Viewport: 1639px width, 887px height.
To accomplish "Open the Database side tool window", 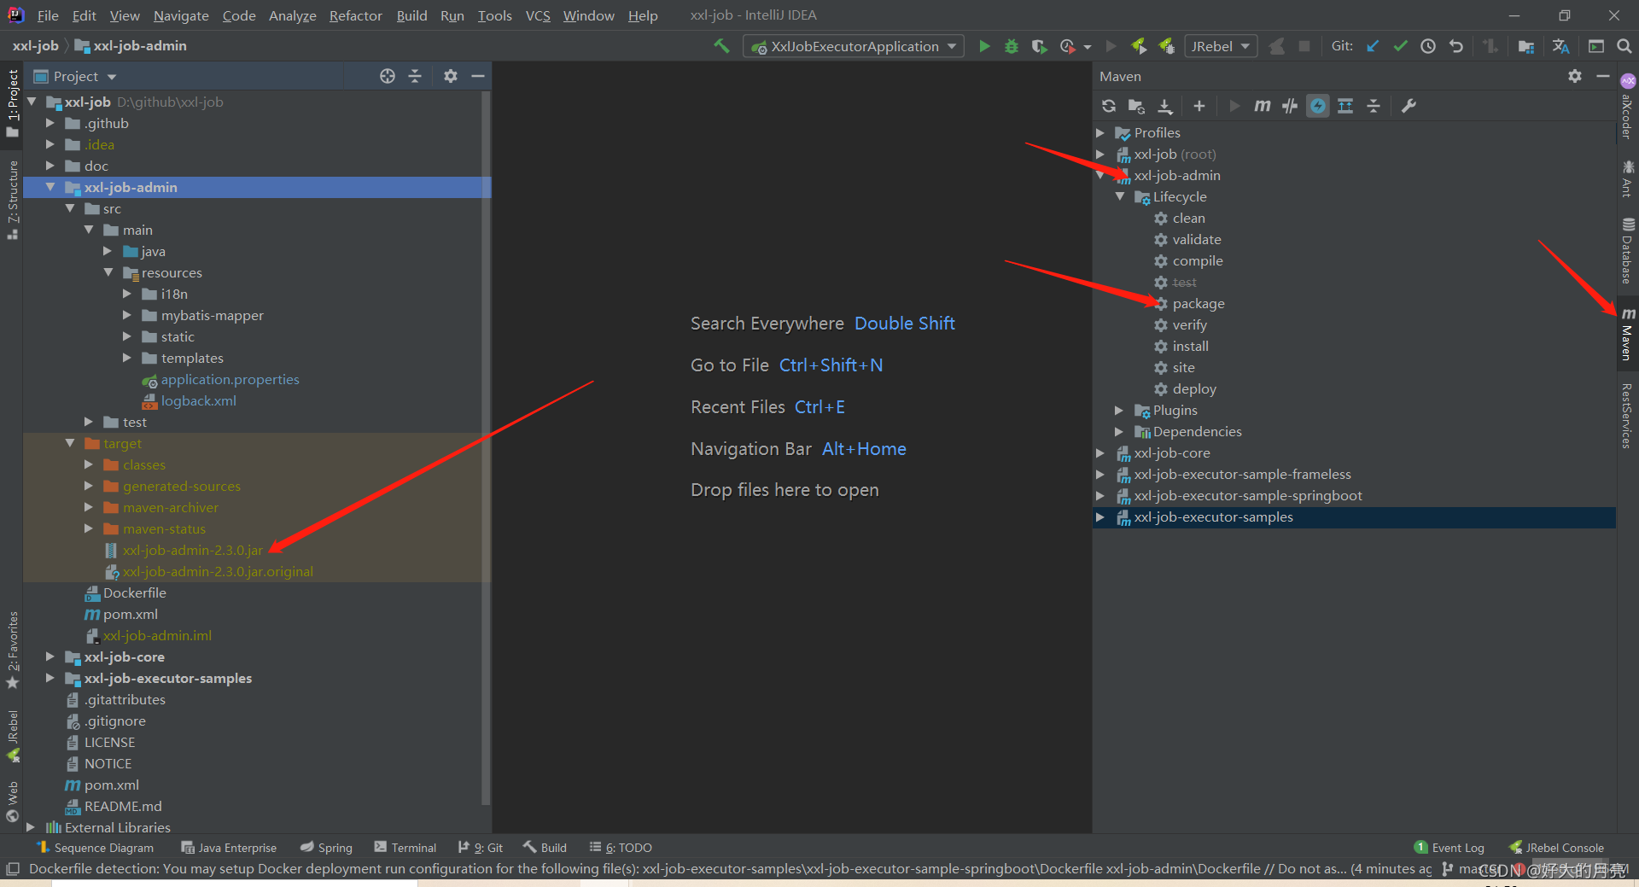I will [1627, 251].
